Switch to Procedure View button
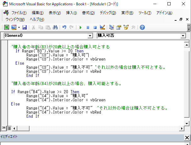 tap(4, 128)
